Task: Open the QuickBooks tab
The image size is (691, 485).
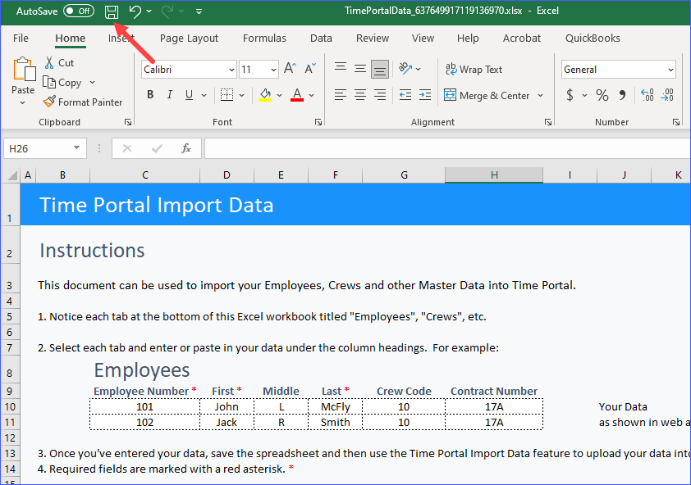Action: (593, 39)
